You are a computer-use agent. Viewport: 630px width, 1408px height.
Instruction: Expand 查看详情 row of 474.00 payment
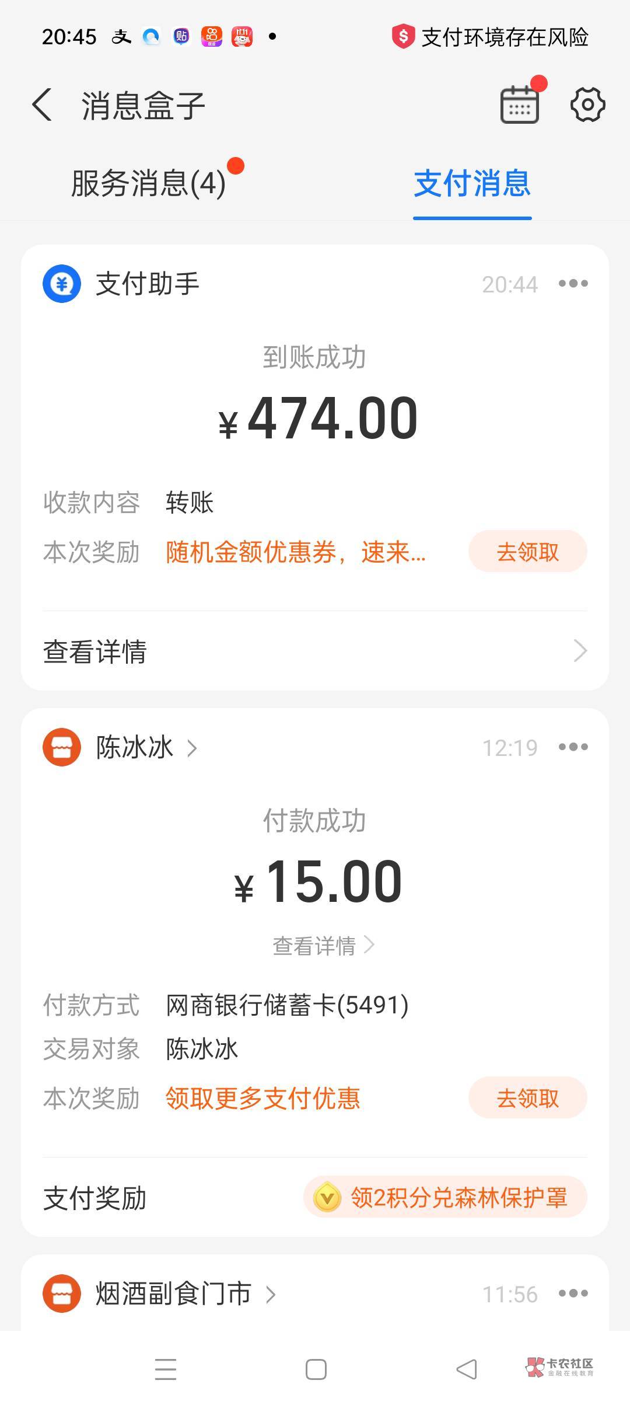(x=315, y=651)
